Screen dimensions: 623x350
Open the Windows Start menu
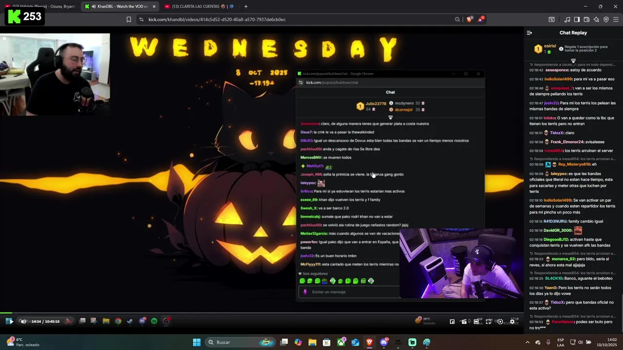click(x=197, y=342)
